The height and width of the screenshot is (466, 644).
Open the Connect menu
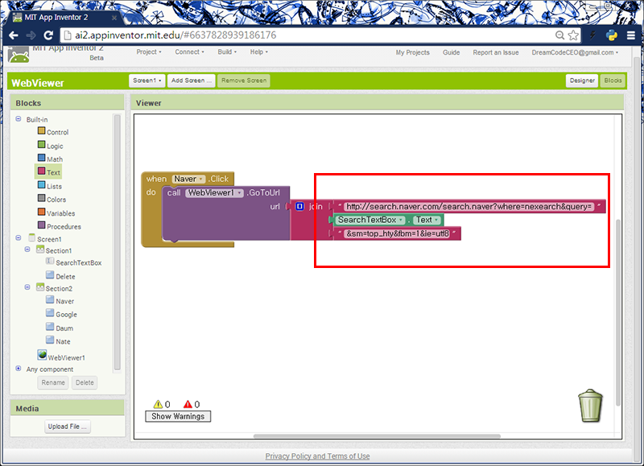point(189,52)
